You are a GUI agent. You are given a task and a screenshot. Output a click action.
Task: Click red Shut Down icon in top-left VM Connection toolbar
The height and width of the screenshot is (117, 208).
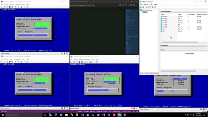10,7
